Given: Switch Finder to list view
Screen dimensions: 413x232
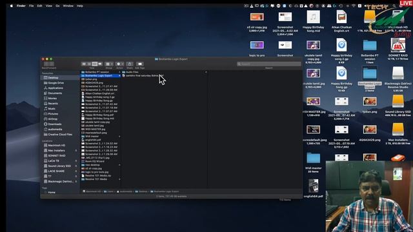Looking at the screenshot, I should click(89, 64).
